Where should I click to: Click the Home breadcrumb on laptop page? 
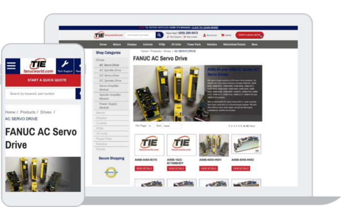144,51
